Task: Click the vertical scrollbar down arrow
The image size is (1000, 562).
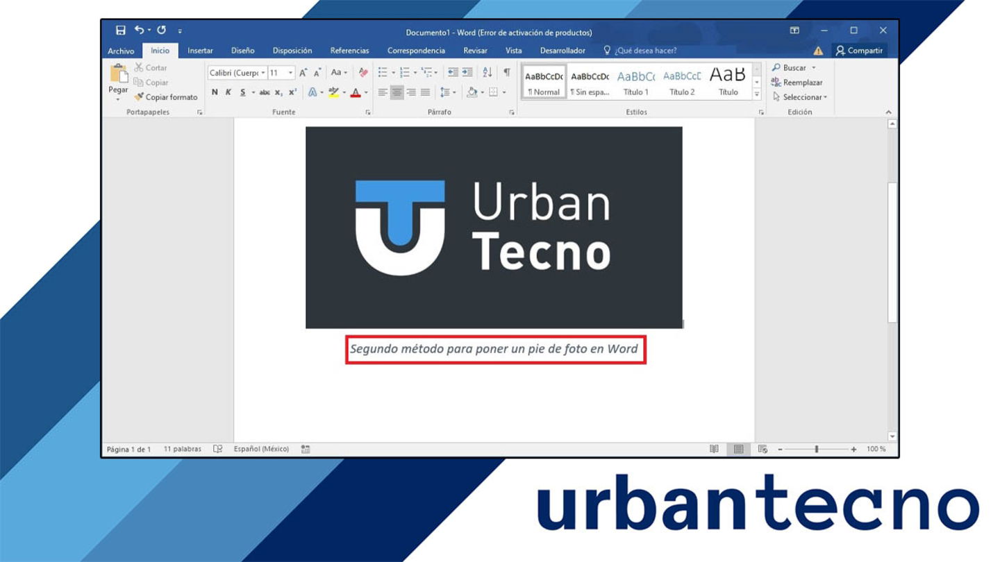Action: [x=892, y=436]
